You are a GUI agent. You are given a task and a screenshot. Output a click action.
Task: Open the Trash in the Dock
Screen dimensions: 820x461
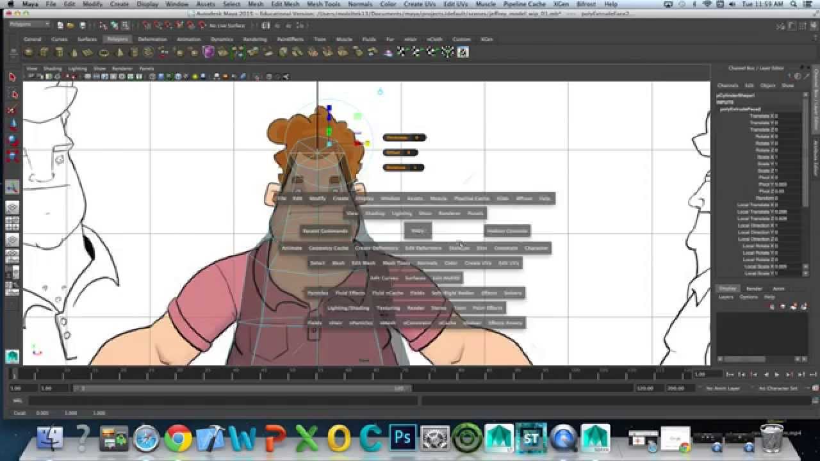click(771, 438)
